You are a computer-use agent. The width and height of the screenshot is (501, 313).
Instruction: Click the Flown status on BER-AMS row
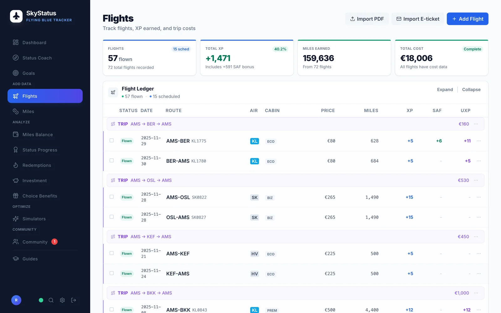click(127, 161)
